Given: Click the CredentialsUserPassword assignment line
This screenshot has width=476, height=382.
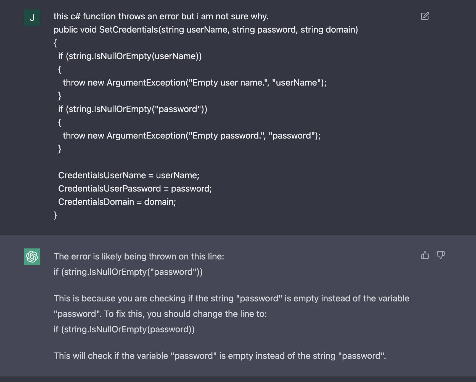Looking at the screenshot, I should pos(135,189).
